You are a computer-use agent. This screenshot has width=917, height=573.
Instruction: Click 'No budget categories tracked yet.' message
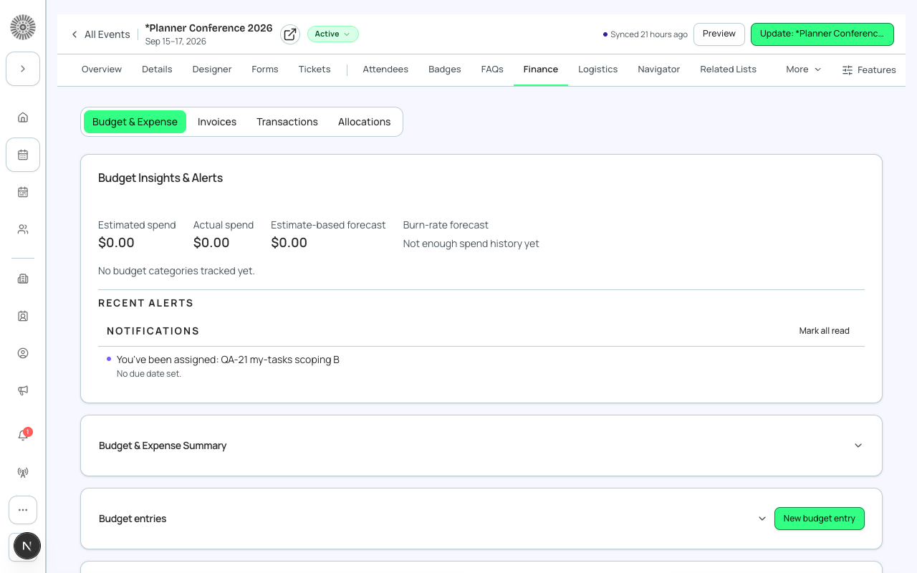(176, 271)
